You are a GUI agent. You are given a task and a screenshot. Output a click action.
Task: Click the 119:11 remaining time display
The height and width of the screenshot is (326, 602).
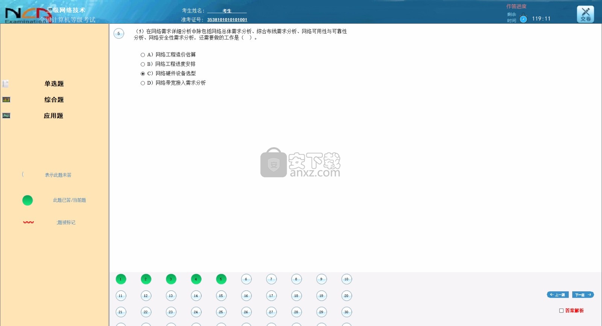pyautogui.click(x=541, y=18)
